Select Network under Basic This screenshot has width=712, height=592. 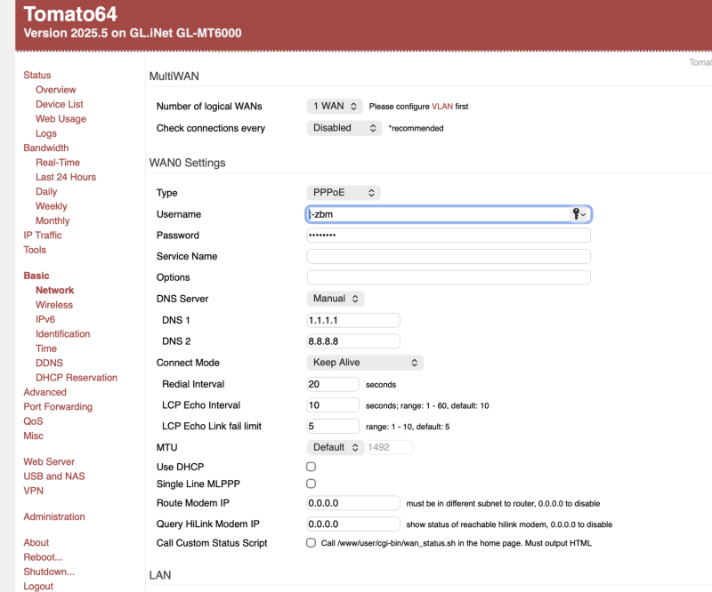click(x=55, y=291)
